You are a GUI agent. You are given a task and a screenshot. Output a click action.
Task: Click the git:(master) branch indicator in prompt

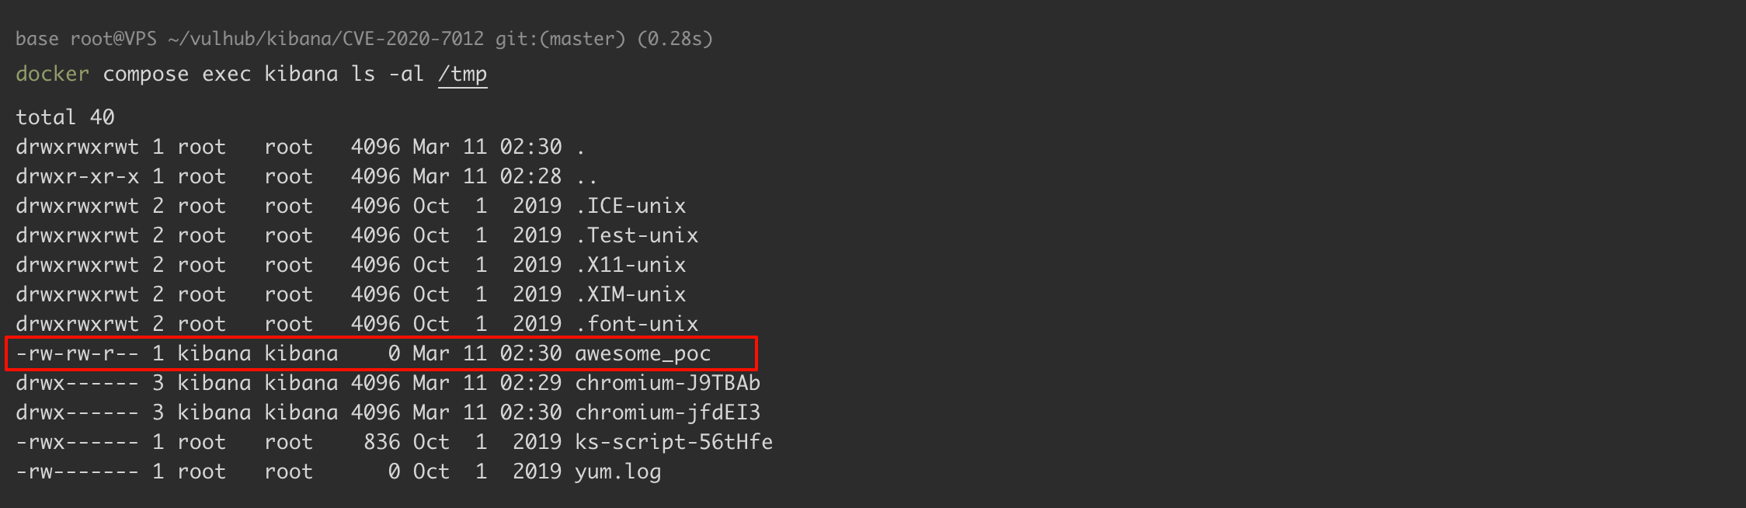(x=560, y=39)
